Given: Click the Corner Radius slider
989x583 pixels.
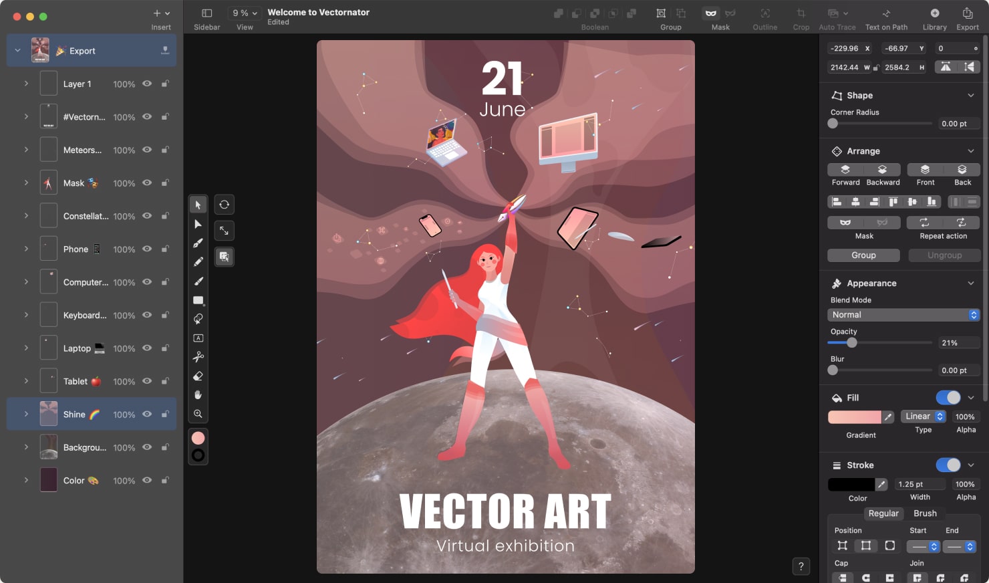Looking at the screenshot, I should [x=879, y=124].
